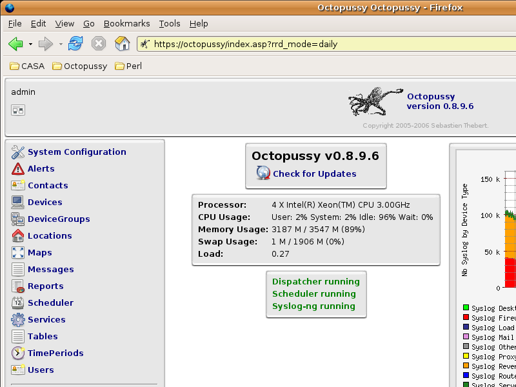Viewport: 516px width, 387px height.
Task: Open the Go menu
Action: 89,24
